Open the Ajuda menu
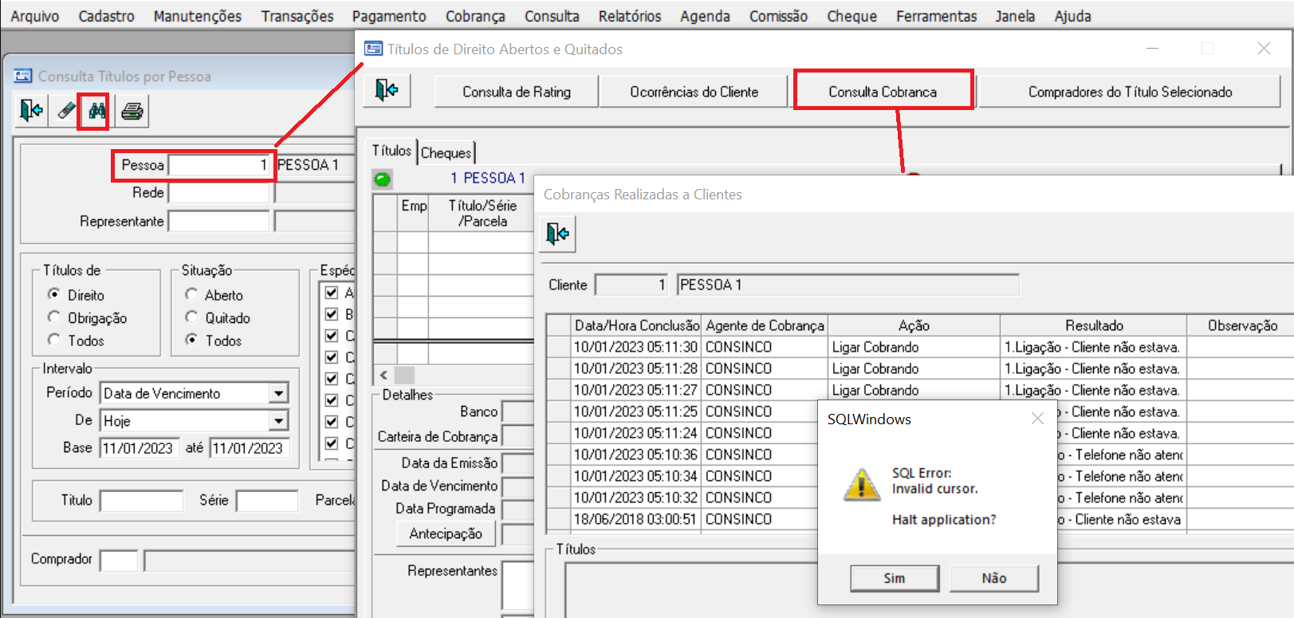The image size is (1294, 618). click(x=1072, y=16)
